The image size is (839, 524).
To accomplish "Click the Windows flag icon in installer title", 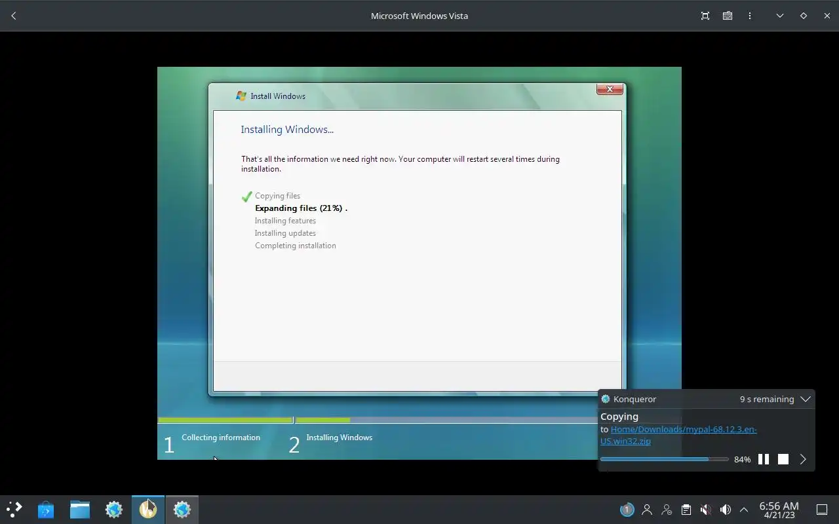I will [x=241, y=96].
